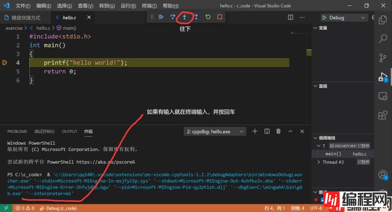Click 行 4, 列 1 cursor position

point(275,208)
